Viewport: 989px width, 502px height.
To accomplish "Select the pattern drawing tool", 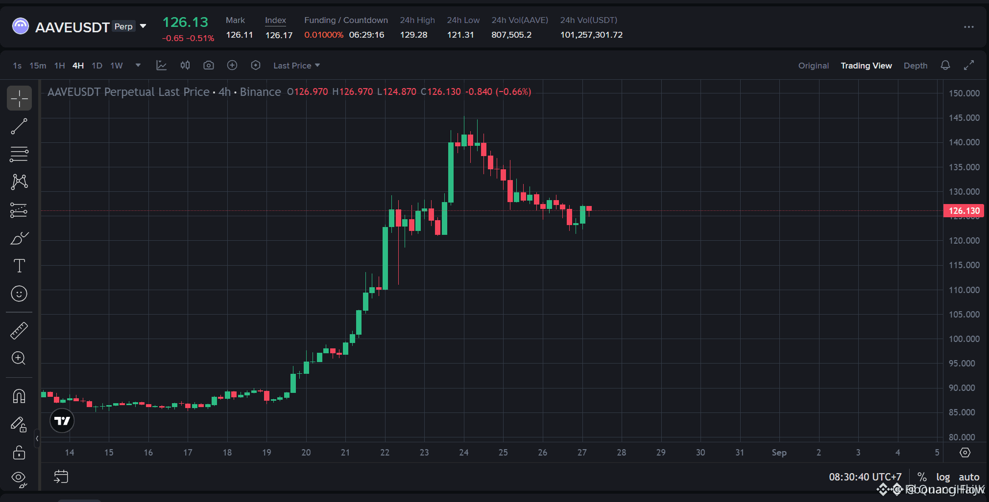I will [x=19, y=182].
